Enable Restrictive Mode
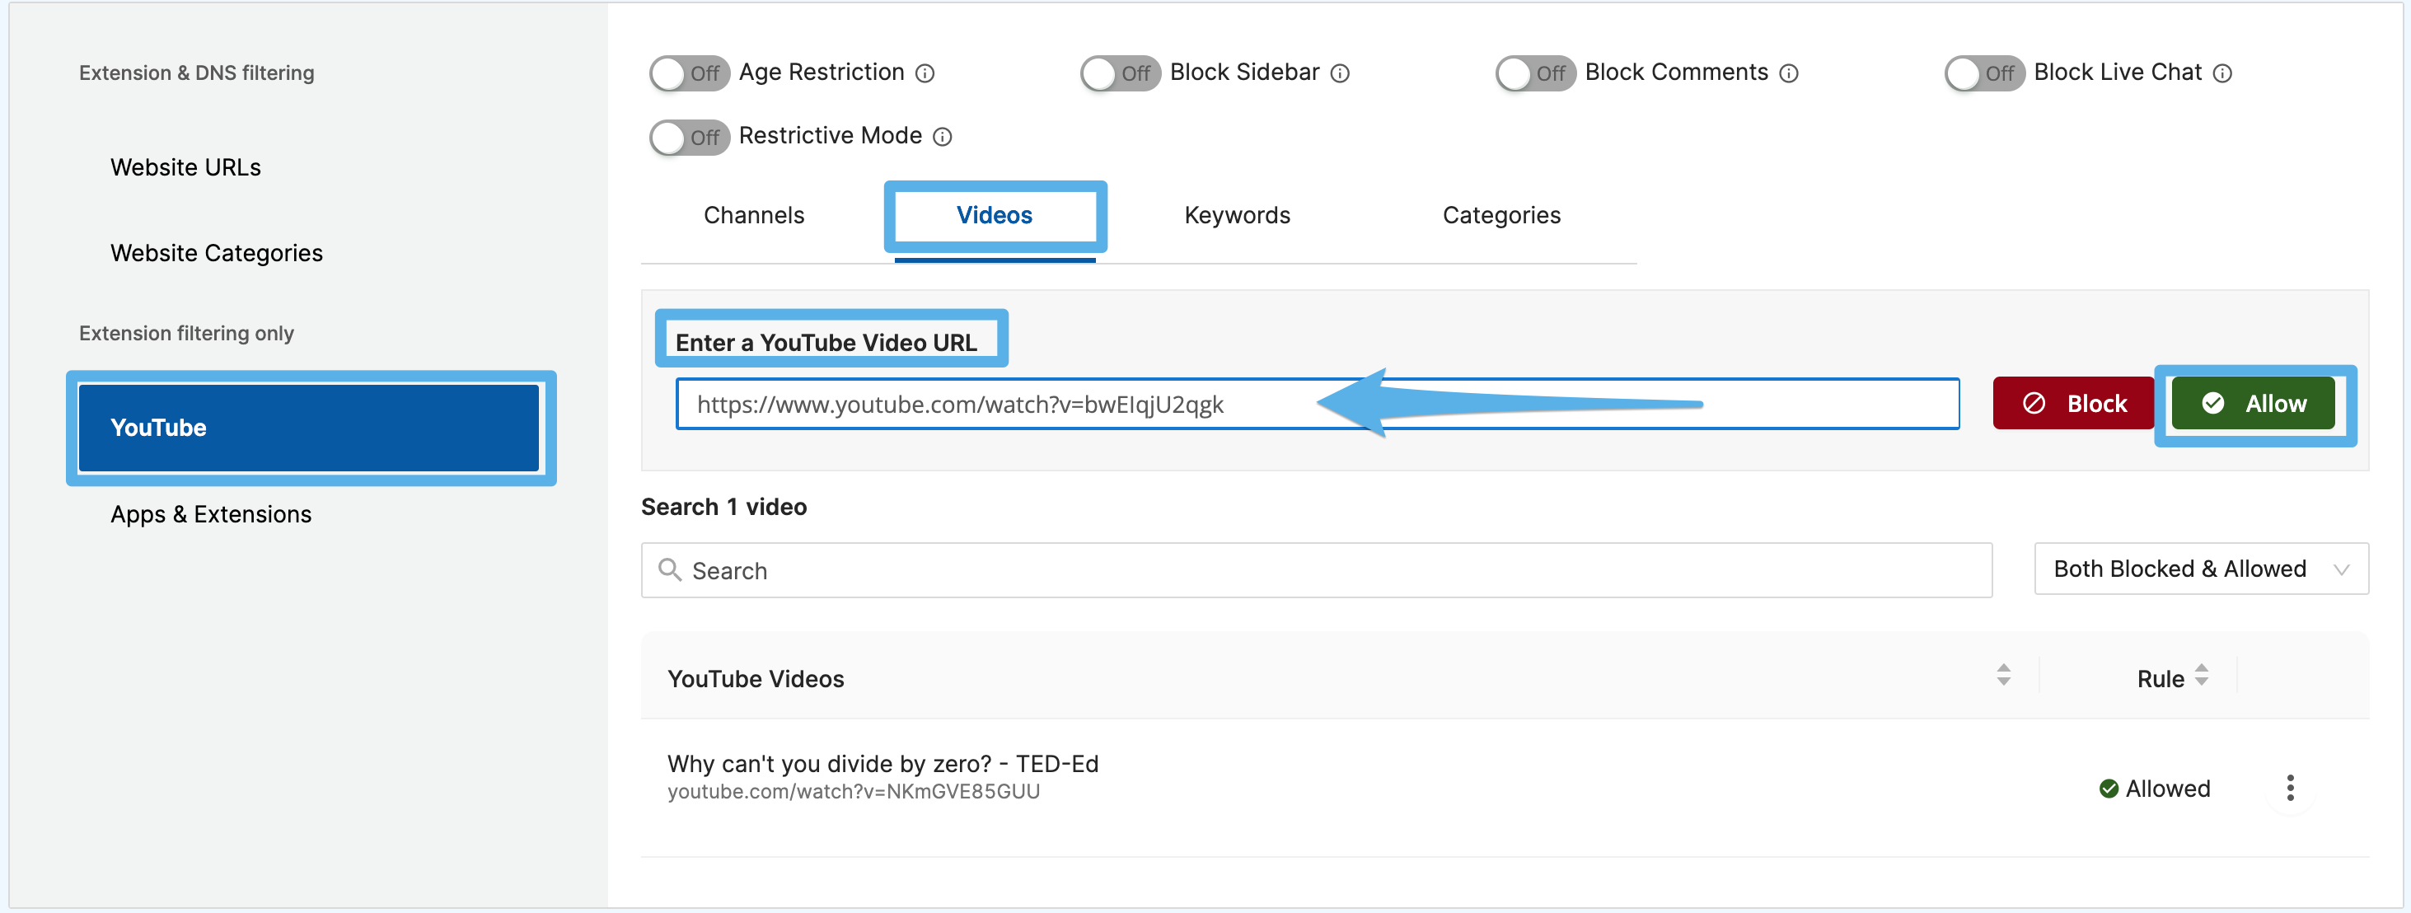Screen dimensions: 2411x913 (x=690, y=137)
